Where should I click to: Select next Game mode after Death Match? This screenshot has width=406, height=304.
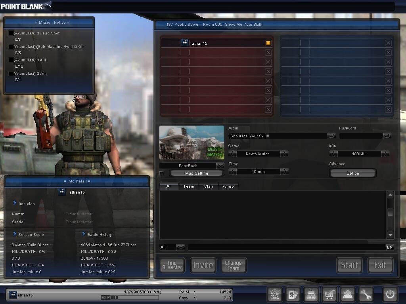[284, 154]
